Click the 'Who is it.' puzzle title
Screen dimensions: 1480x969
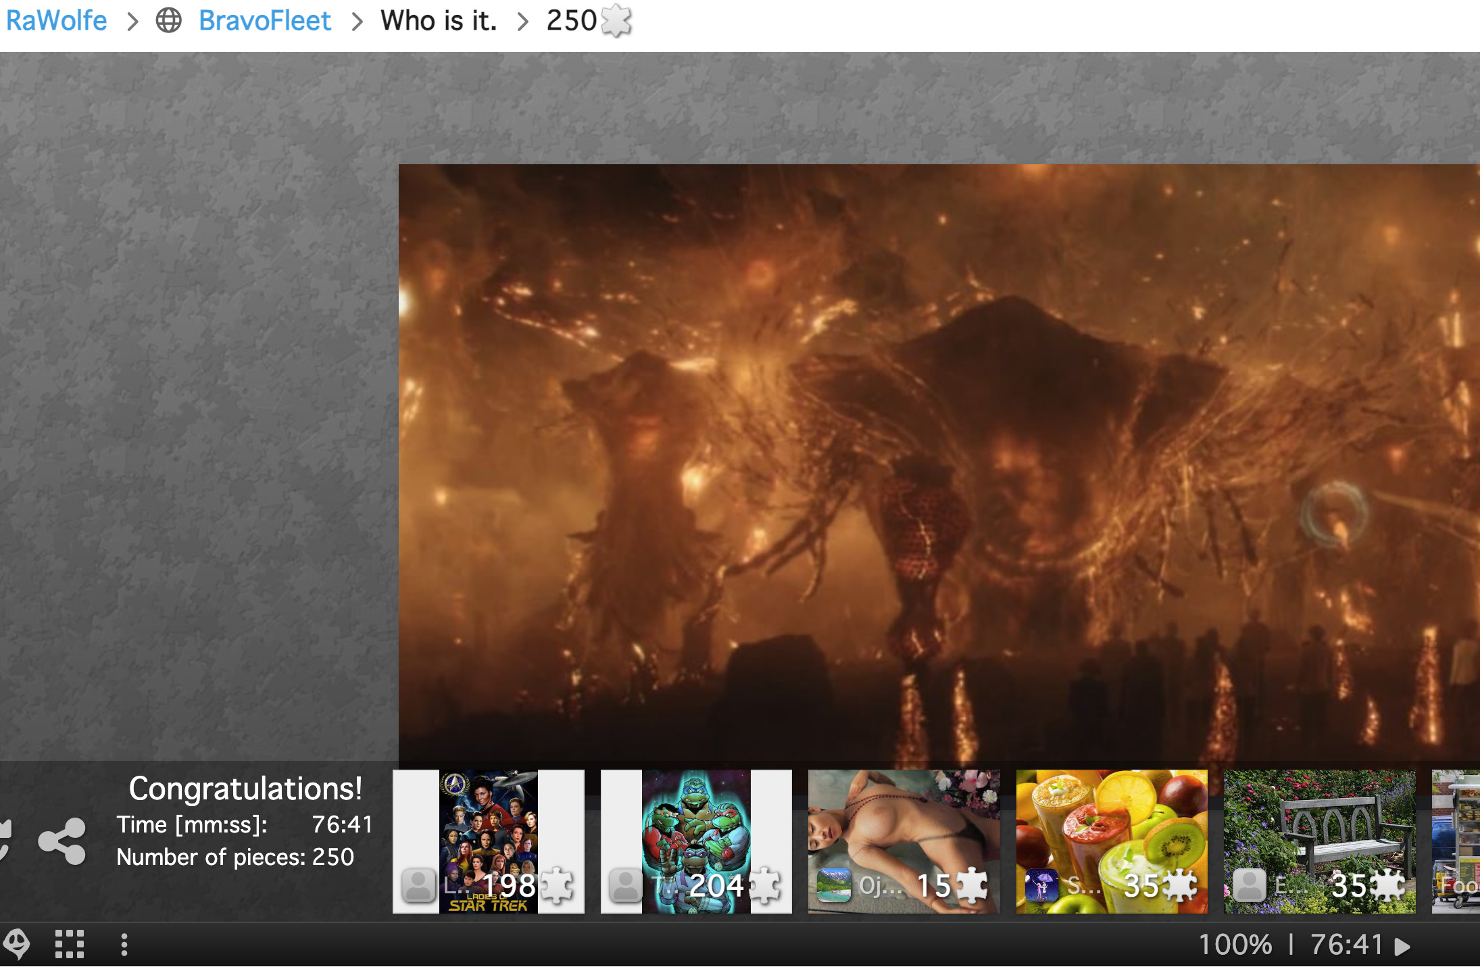tap(439, 21)
